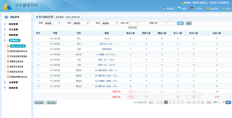Click the page icon beside 转班学生情况表
This screenshot has width=232, height=118.
tap(8, 72)
